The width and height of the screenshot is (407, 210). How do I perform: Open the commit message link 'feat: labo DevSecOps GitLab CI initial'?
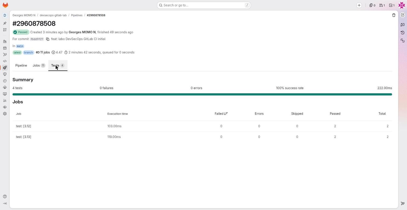pyautogui.click(x=78, y=39)
